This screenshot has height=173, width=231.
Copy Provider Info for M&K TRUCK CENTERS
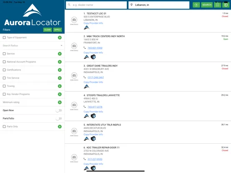[93, 53]
